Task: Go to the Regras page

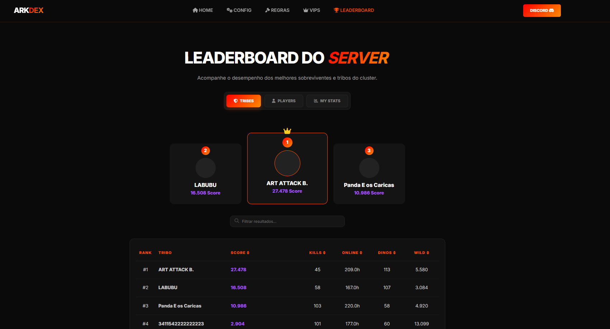Action: pos(277,10)
